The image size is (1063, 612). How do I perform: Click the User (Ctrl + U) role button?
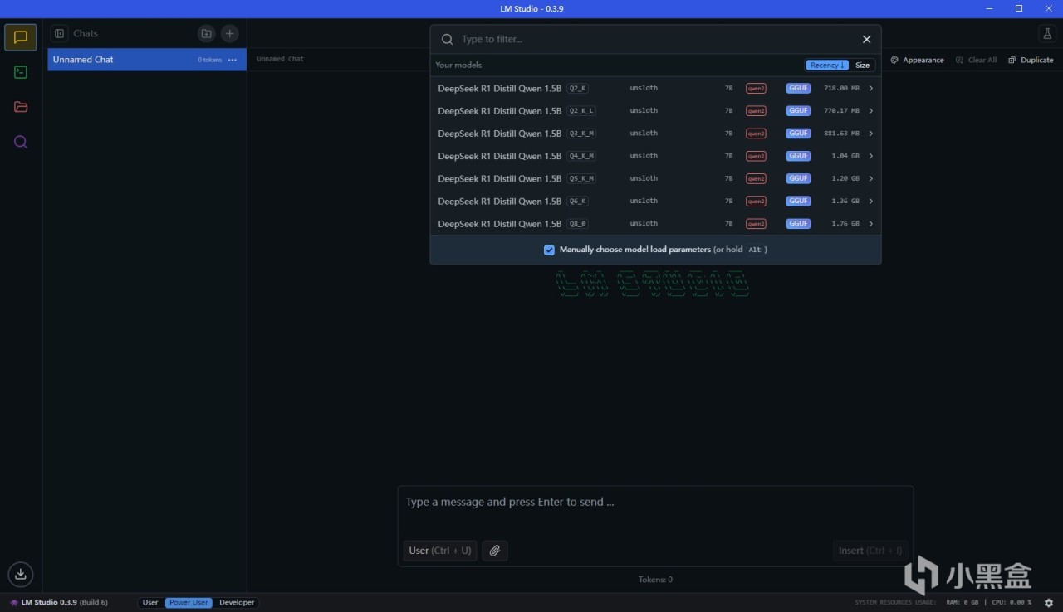pos(440,551)
